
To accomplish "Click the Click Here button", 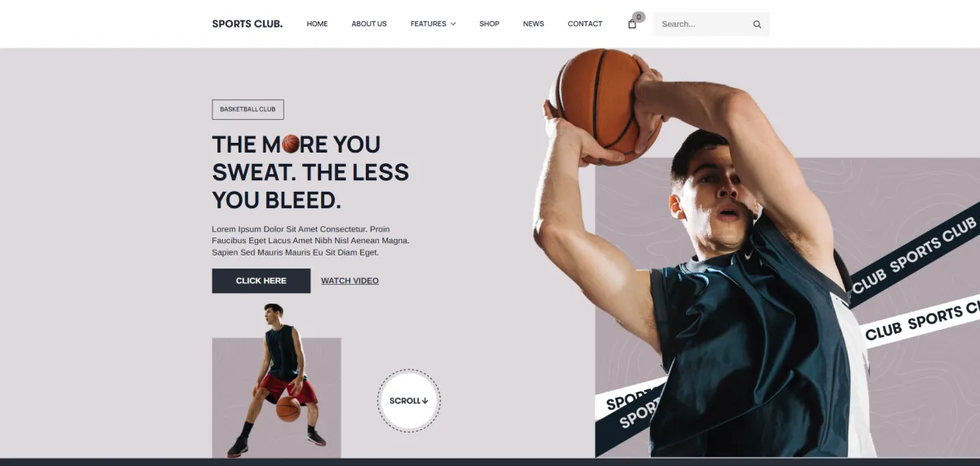I will pyautogui.click(x=261, y=281).
